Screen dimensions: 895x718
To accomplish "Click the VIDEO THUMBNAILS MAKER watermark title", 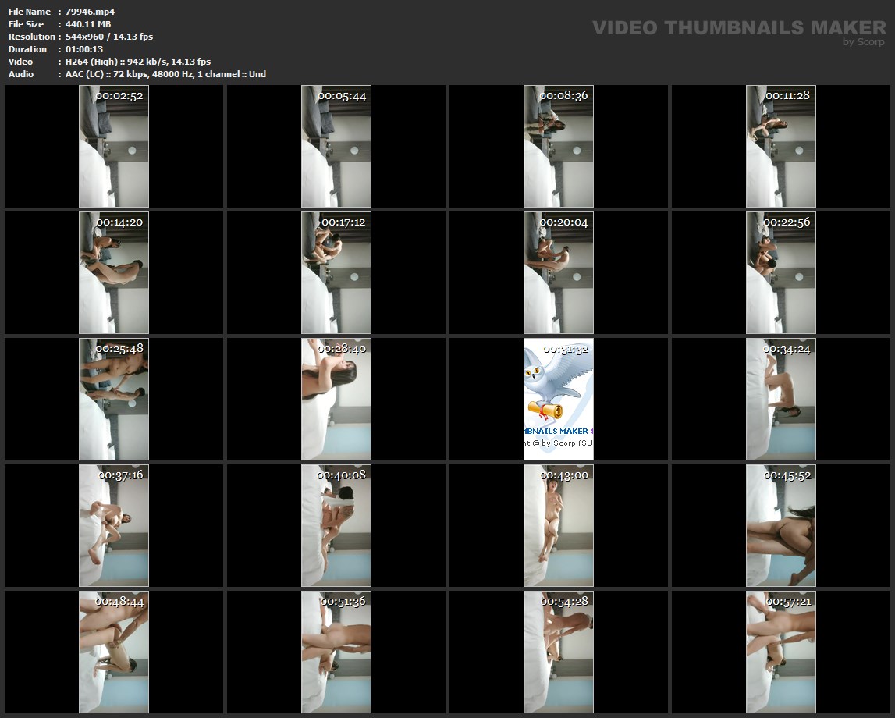I will (738, 28).
